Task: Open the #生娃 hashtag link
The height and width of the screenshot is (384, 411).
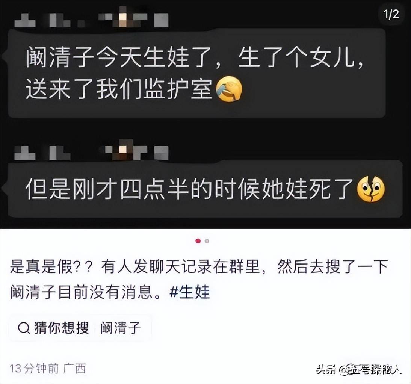Action: pos(190,292)
